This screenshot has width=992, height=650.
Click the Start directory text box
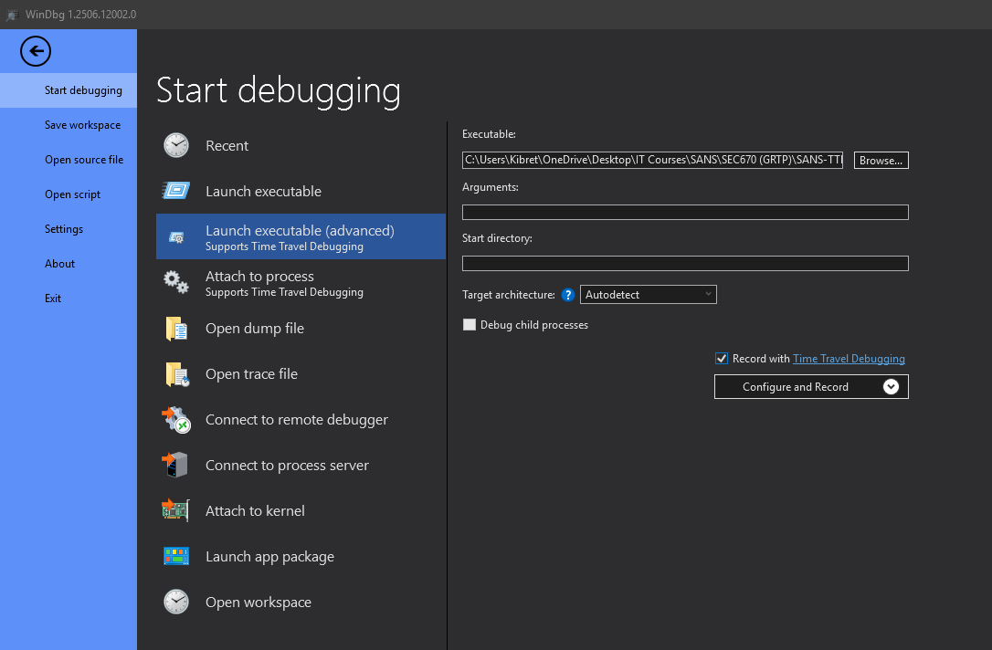pyautogui.click(x=685, y=264)
